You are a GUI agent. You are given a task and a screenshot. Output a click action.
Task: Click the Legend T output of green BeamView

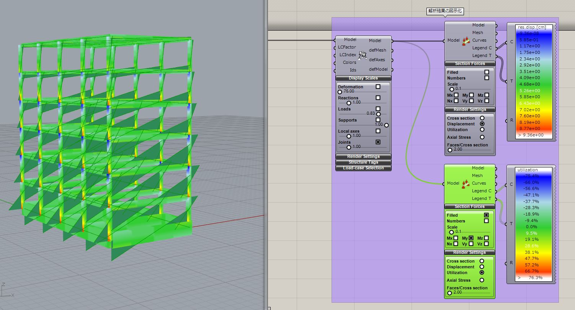(x=482, y=198)
